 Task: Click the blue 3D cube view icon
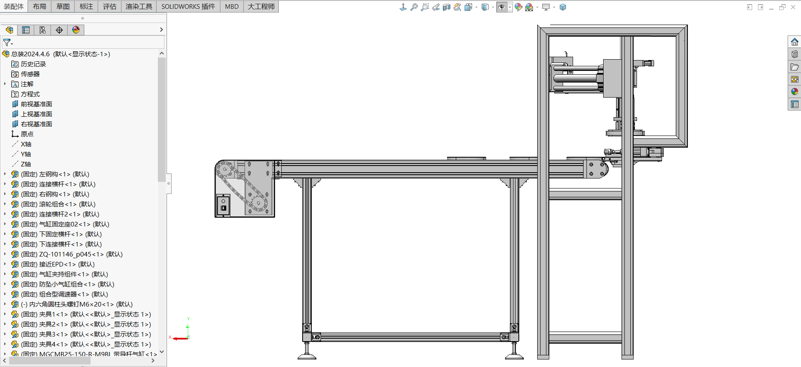tap(563, 7)
